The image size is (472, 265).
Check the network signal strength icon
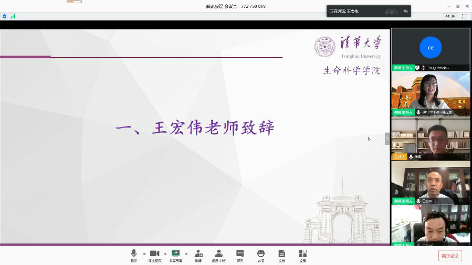pyautogui.click(x=13, y=16)
